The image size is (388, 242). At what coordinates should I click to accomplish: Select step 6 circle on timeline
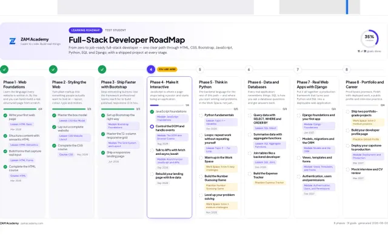click(249, 70)
